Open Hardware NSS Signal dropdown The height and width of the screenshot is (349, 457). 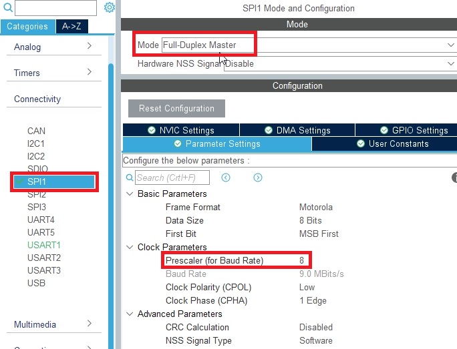coord(340,64)
